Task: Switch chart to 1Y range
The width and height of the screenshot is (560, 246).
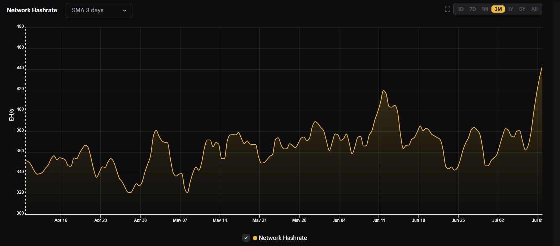Action: [x=510, y=9]
